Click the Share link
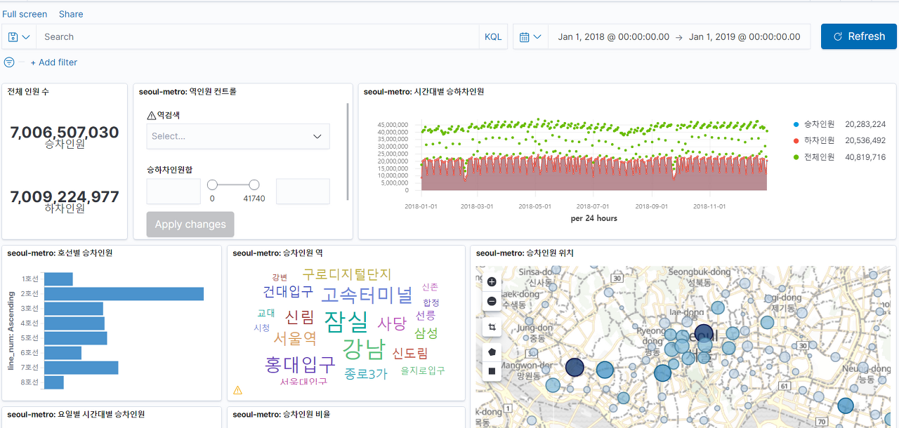Screen dimensions: 899x428 coord(71,14)
